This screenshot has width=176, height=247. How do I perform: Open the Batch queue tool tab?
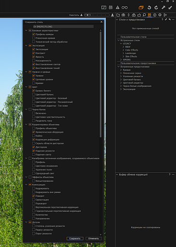(165, 15)
